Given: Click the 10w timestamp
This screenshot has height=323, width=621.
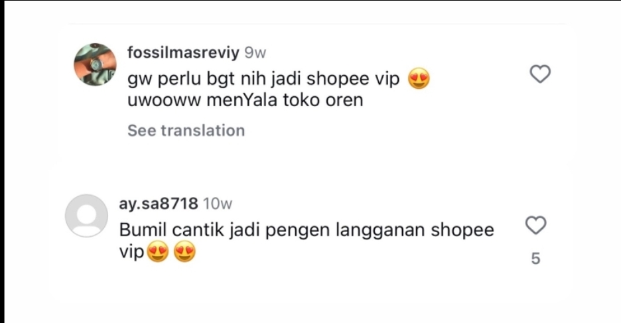Looking at the screenshot, I should click(x=218, y=204).
